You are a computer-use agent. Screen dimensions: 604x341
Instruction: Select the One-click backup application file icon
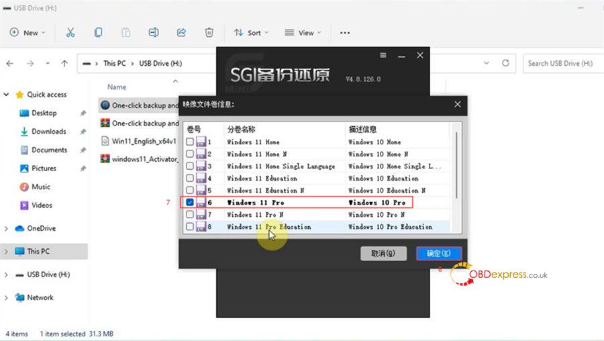click(105, 105)
